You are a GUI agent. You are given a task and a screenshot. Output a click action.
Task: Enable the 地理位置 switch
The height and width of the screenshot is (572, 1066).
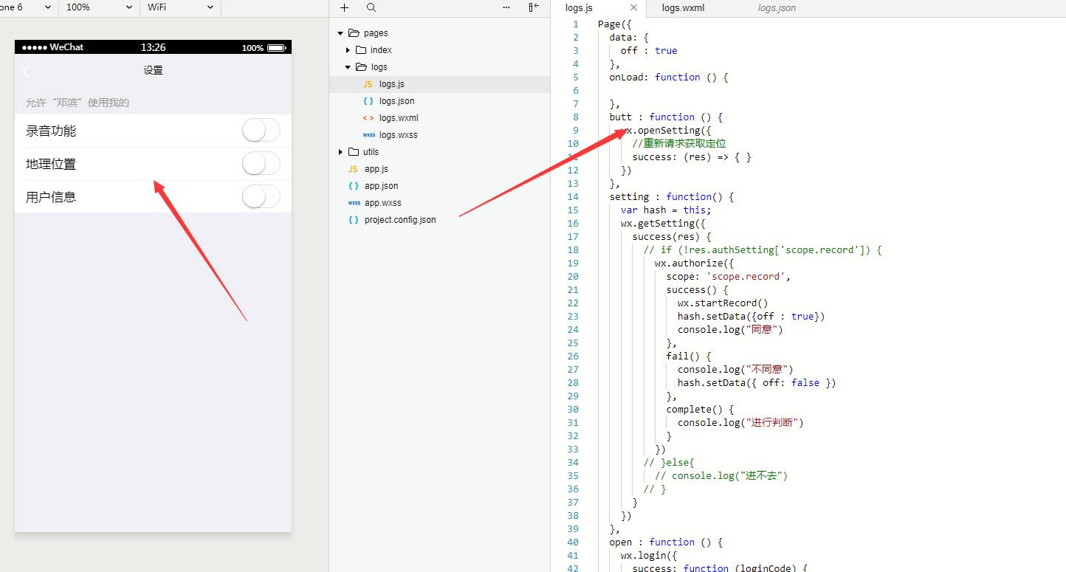pyautogui.click(x=261, y=164)
